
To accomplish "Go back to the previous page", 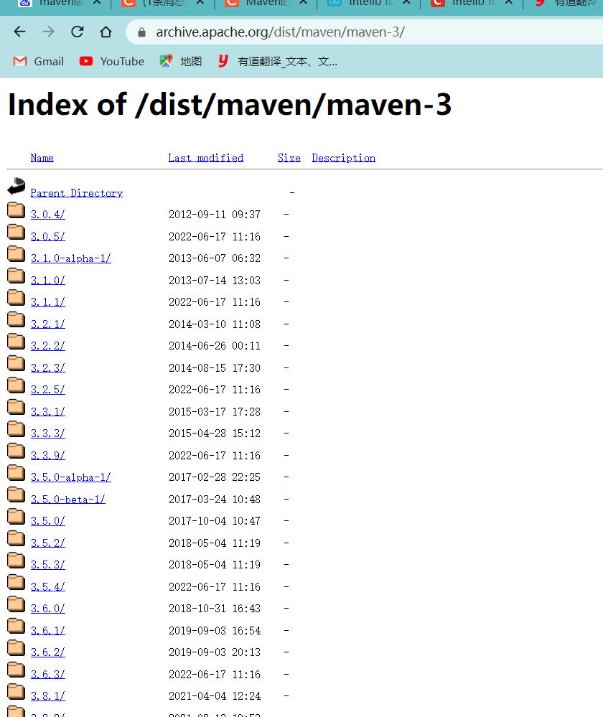I will click(x=19, y=32).
